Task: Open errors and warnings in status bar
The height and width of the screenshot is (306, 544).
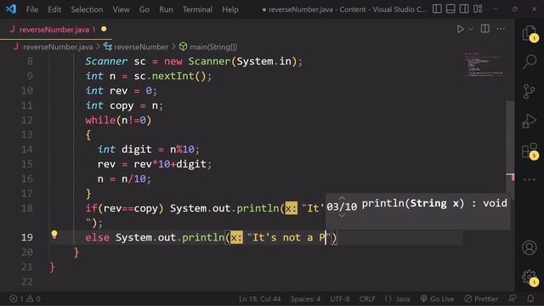Action: pyautogui.click(x=25, y=298)
